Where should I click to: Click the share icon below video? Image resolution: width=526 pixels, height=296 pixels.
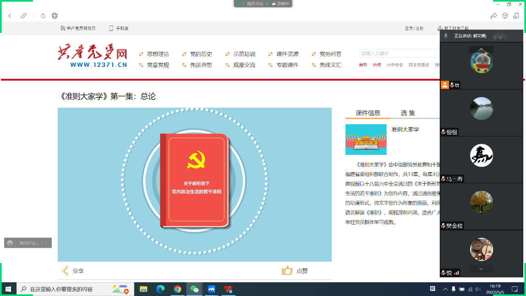point(66,271)
